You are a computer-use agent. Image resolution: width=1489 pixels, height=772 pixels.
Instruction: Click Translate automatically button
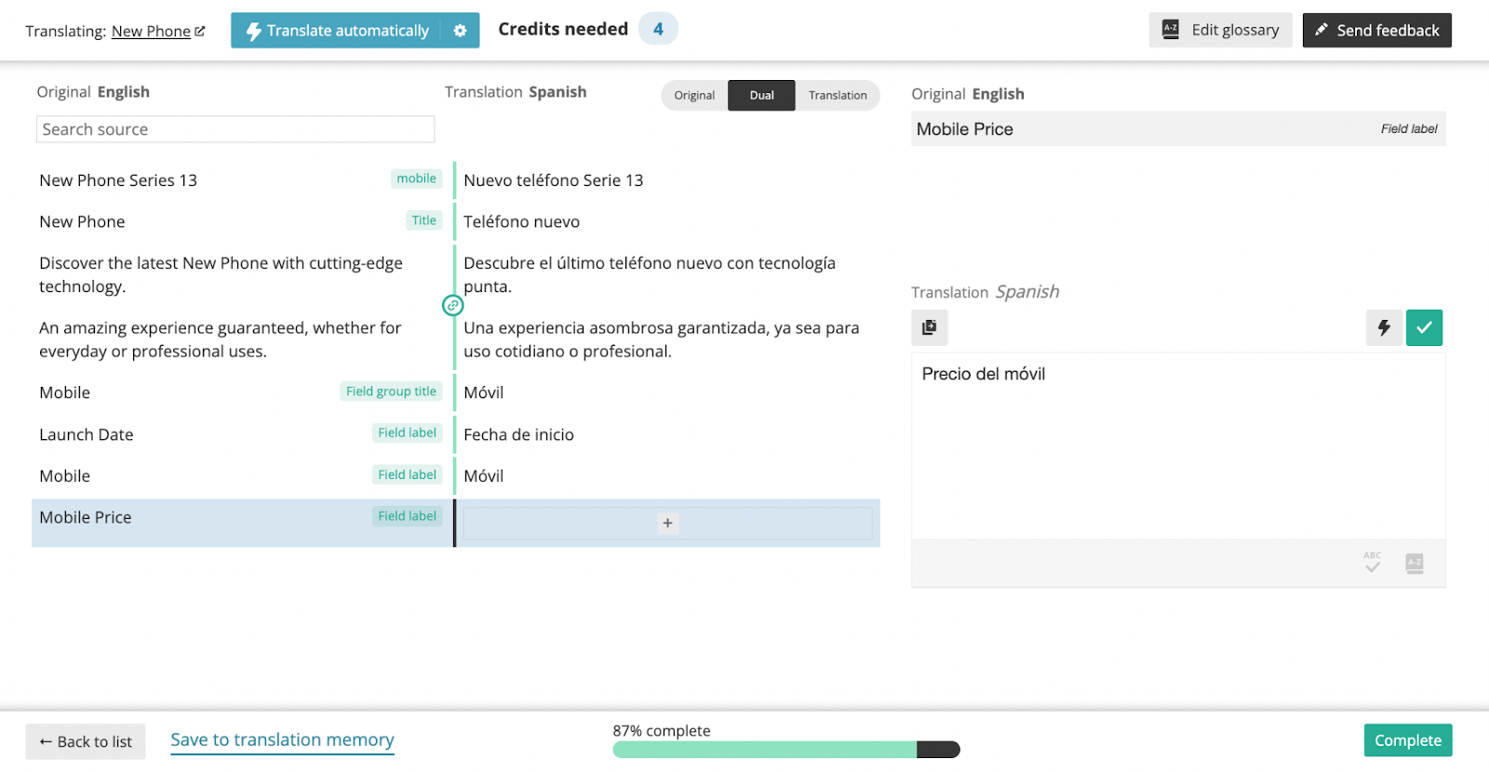(x=337, y=31)
